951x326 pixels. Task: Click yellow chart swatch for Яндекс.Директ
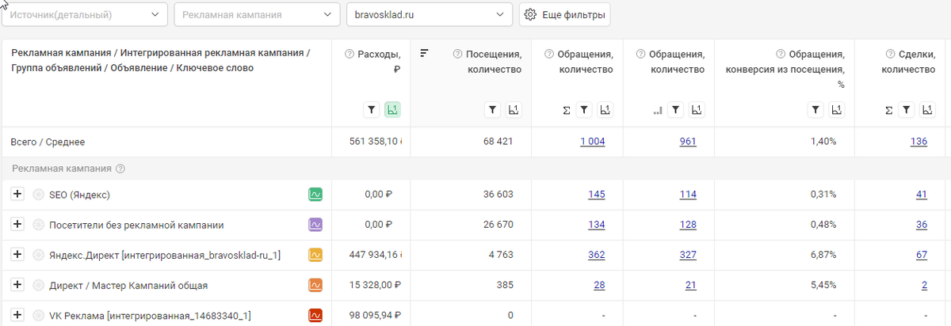[315, 255]
